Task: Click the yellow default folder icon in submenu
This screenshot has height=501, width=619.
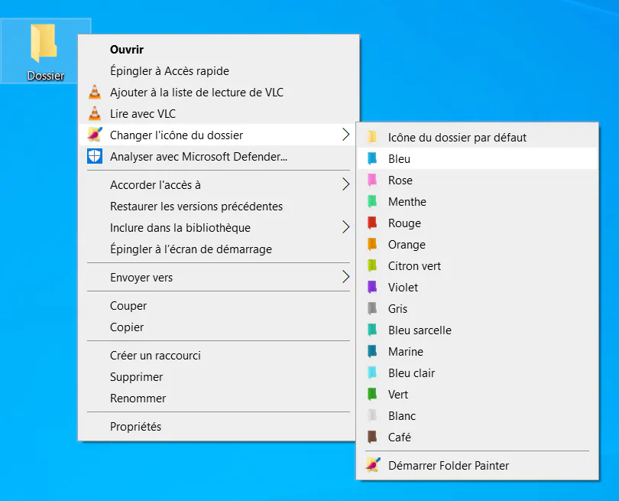Action: pos(372,137)
